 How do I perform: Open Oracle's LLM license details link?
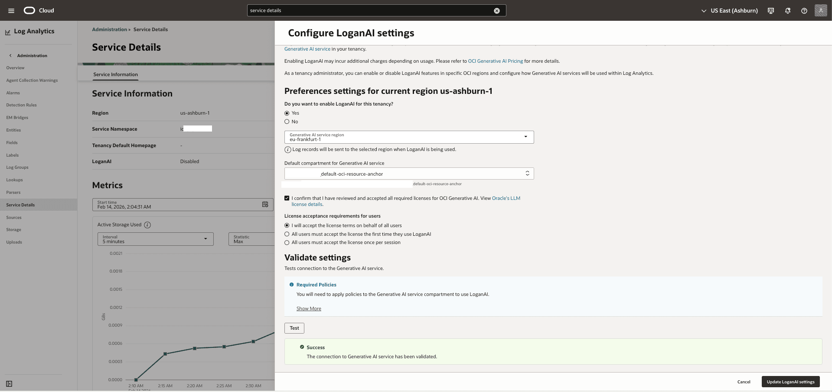coord(406,201)
